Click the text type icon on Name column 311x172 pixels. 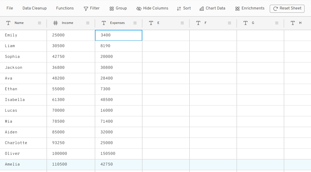click(8, 23)
